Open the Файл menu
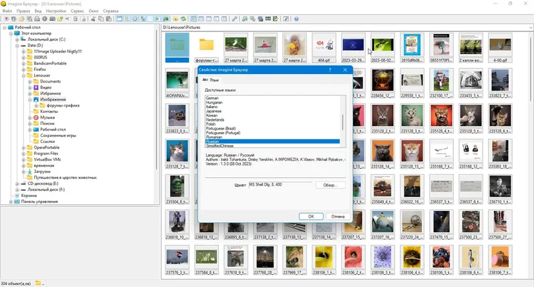Screen dimensions: 534x287 pyautogui.click(x=7, y=11)
